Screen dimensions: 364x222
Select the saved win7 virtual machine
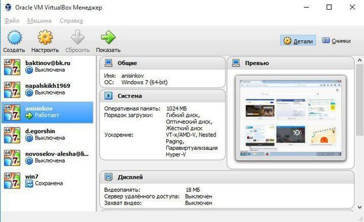(x=48, y=180)
